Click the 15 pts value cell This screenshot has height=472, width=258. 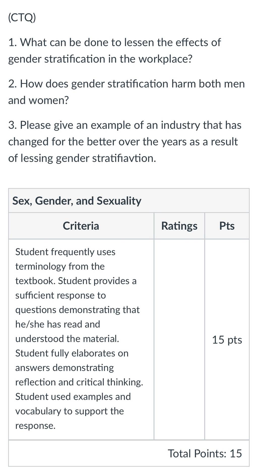tap(227, 340)
